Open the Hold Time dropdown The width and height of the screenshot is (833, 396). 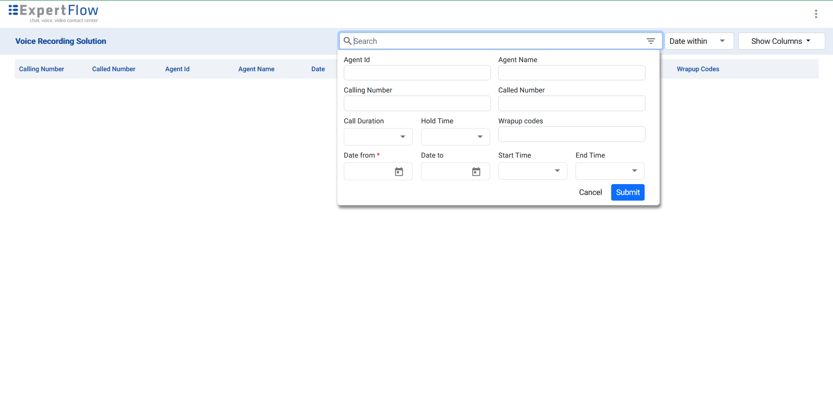[480, 137]
